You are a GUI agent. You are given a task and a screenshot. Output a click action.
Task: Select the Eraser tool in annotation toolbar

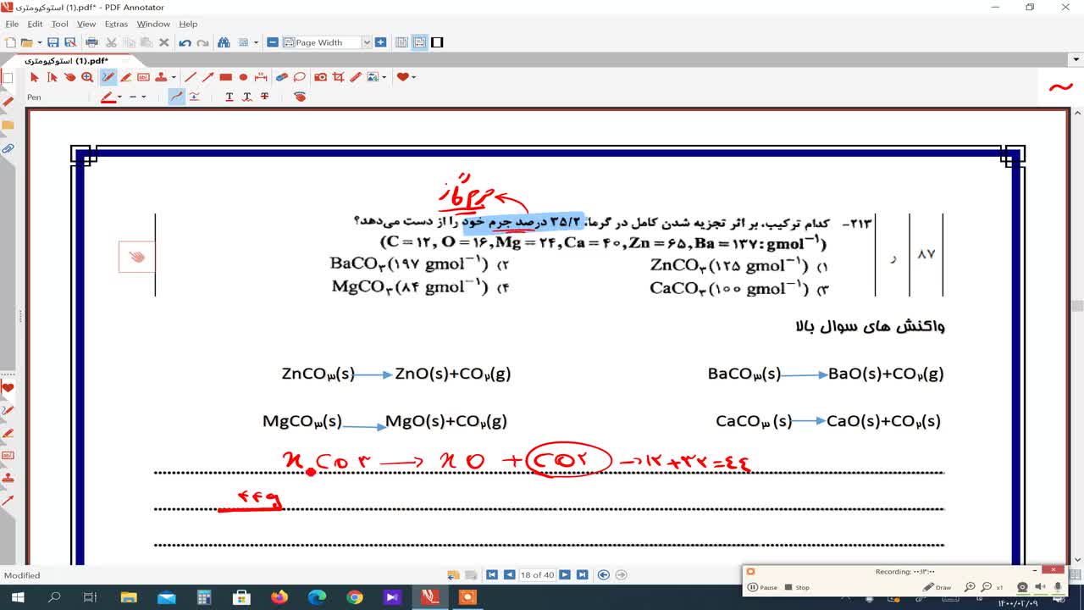pyautogui.click(x=282, y=77)
